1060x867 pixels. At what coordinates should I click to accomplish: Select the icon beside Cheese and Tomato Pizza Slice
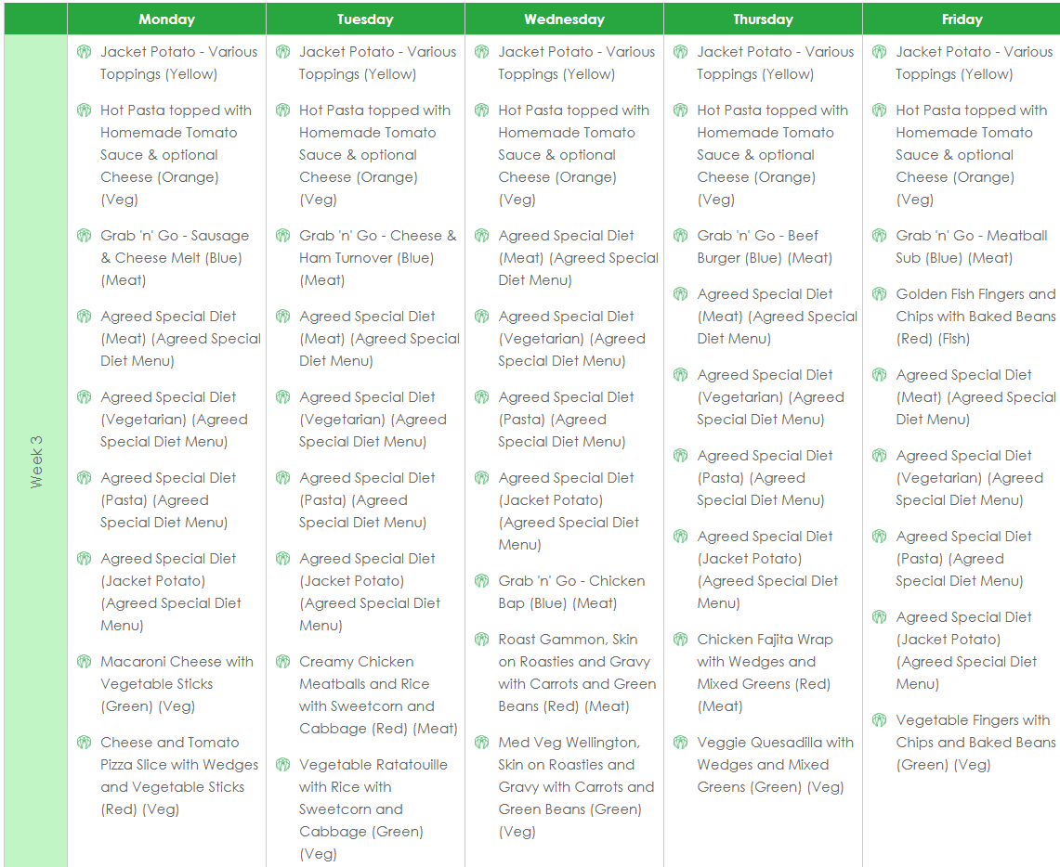pos(84,743)
